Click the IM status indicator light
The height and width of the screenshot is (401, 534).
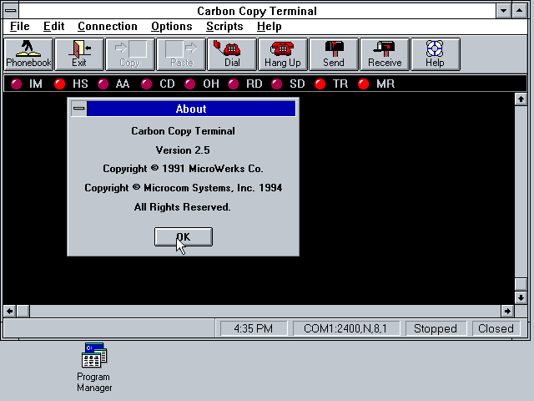[x=16, y=84]
